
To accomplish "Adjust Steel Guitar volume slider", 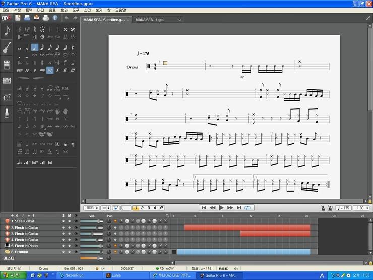I will [92, 221].
